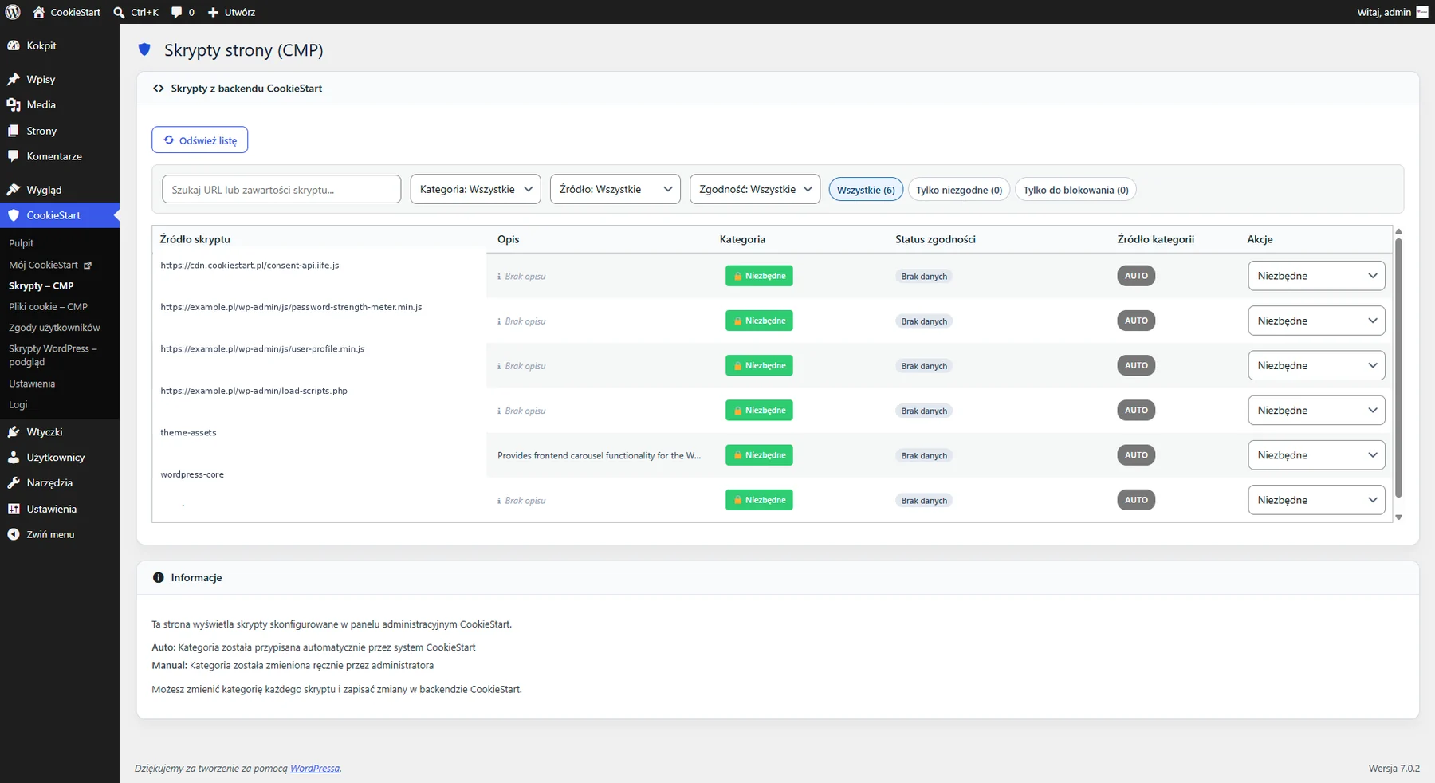Open Pliki cookie – CMP submenu item
The height and width of the screenshot is (783, 1435).
coord(49,306)
